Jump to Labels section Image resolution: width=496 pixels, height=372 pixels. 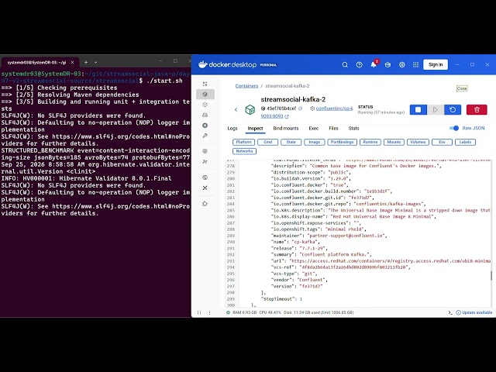[465, 142]
